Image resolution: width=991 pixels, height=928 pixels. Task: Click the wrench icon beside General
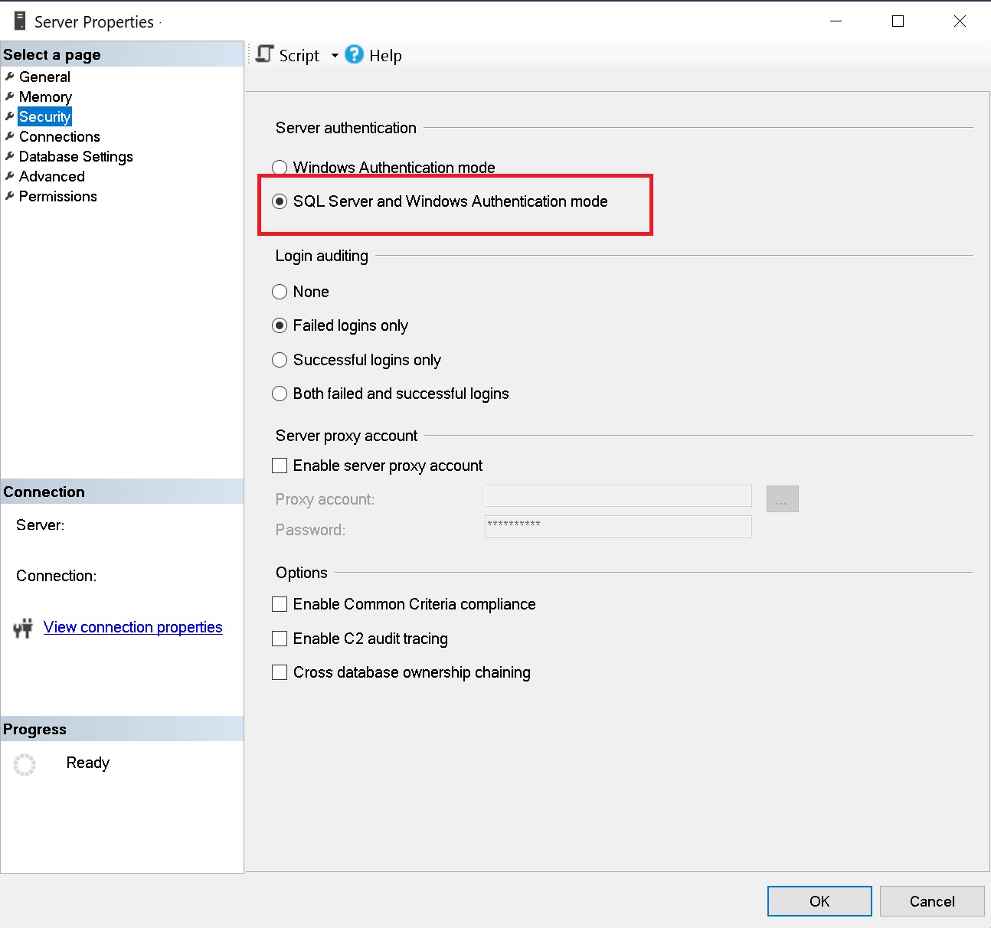9,77
